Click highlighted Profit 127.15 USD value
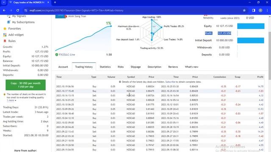 224,33
